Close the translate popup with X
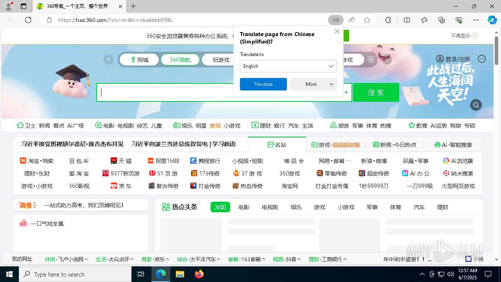 (337, 31)
